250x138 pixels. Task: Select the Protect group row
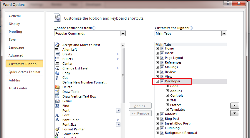coord(176,105)
